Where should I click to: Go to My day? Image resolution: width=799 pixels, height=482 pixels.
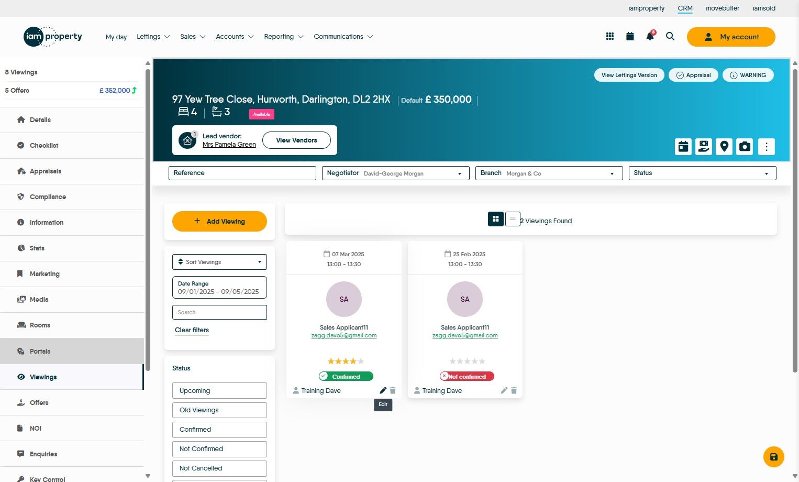[116, 37]
